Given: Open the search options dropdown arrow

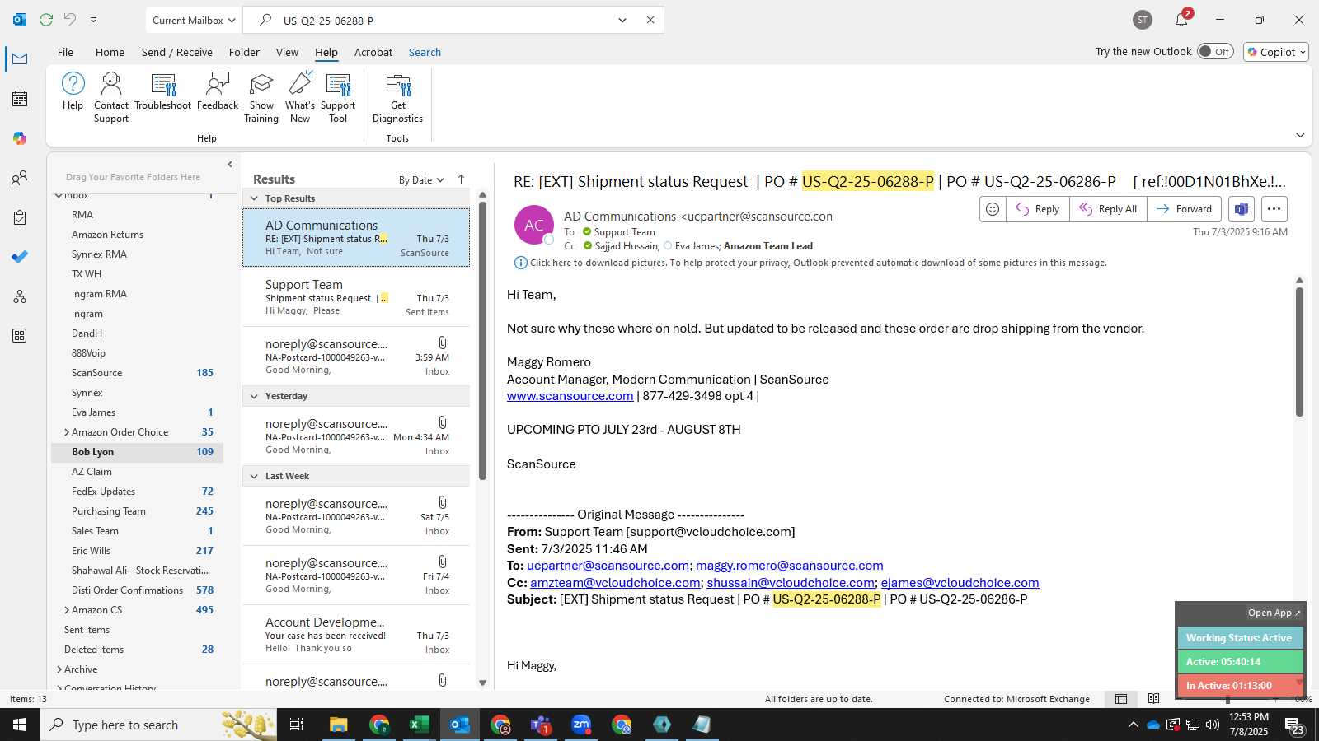Looking at the screenshot, I should coord(622,20).
